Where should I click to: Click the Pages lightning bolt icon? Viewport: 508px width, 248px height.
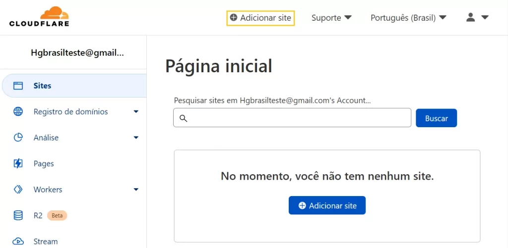coord(18,163)
